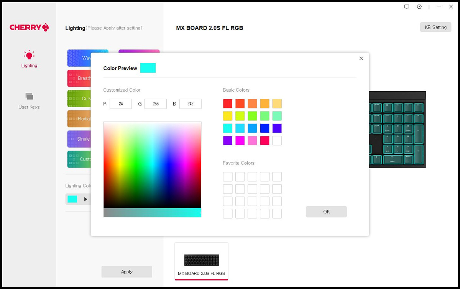Select the Radiation lighting effect tile
This screenshot has height=289, width=460.
pyautogui.click(x=79, y=119)
